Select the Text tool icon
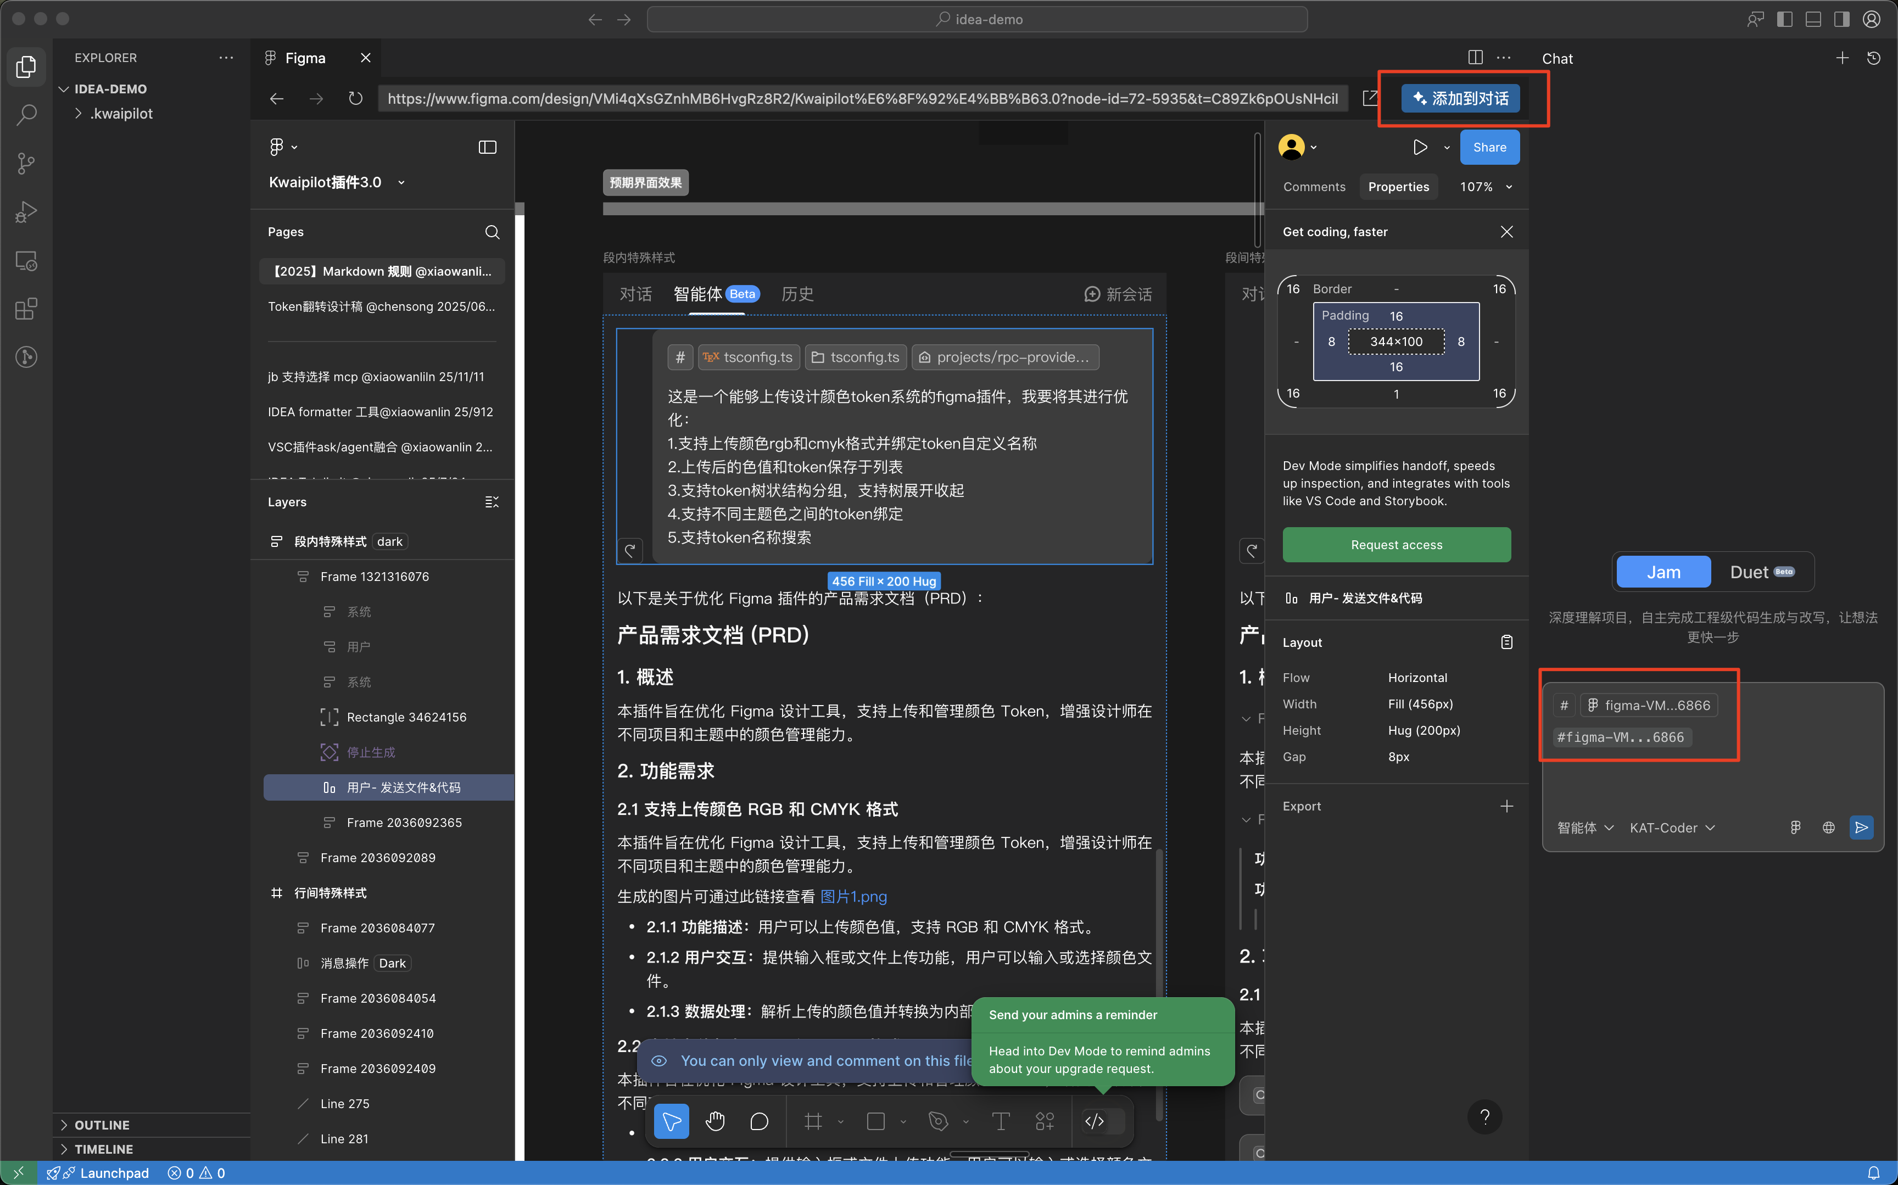The image size is (1898, 1185). (x=1000, y=1121)
